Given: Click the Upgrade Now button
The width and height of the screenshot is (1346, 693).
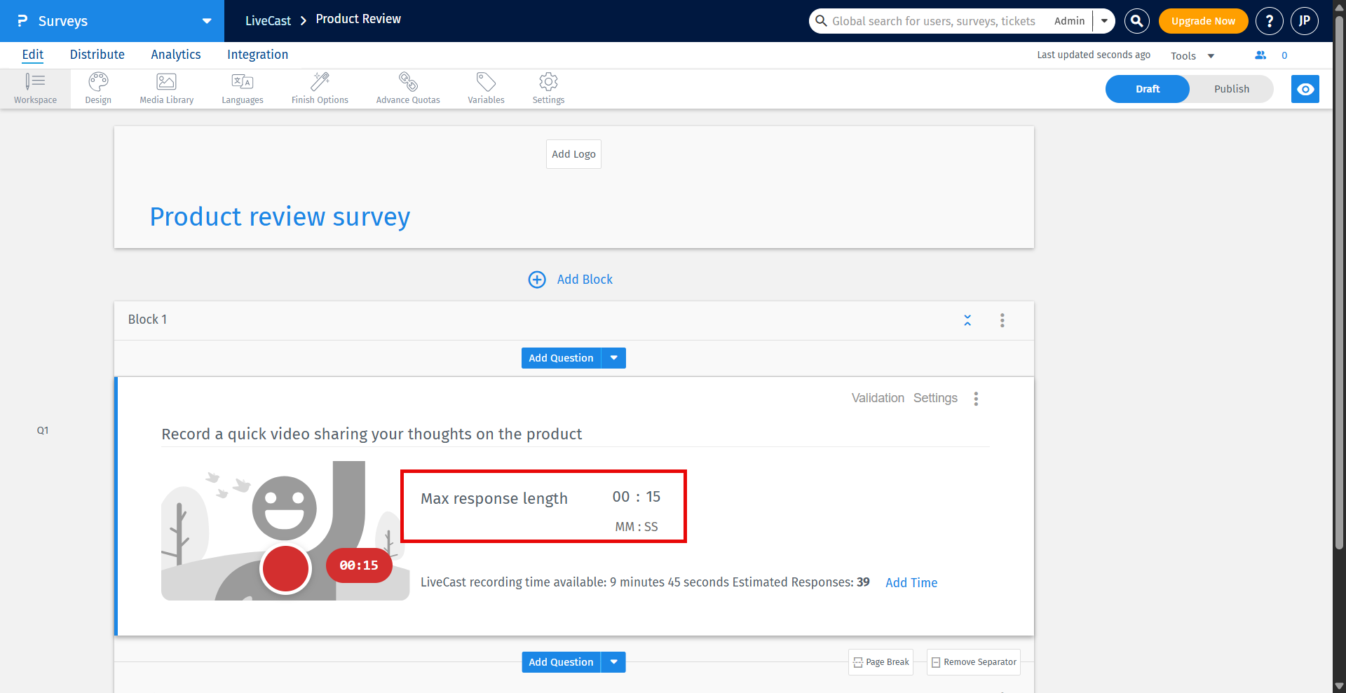Looking at the screenshot, I should pos(1203,21).
